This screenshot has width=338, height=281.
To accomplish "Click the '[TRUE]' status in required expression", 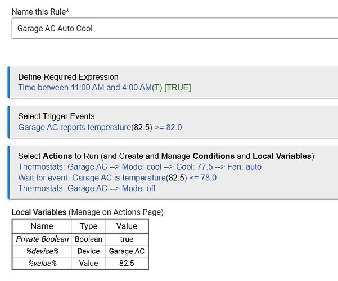I will (178, 88).
